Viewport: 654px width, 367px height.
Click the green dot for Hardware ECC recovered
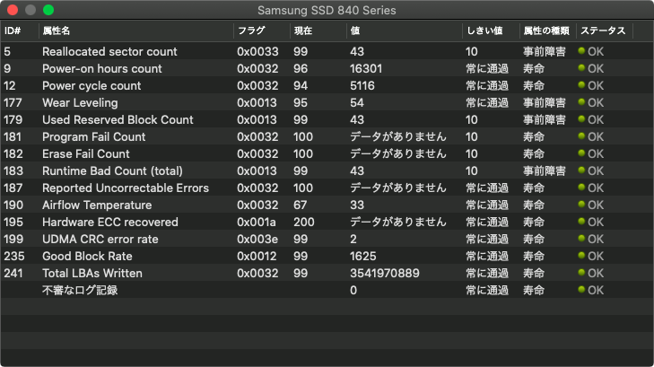tap(581, 223)
